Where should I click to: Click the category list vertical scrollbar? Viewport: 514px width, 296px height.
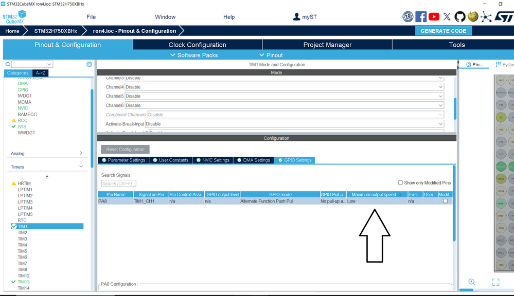(x=92, y=127)
